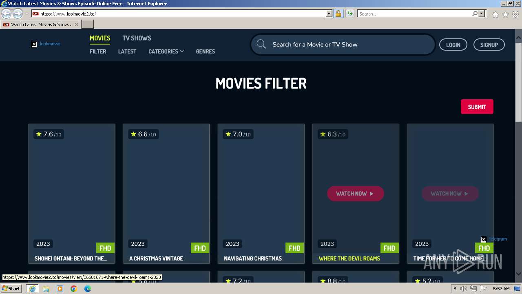This screenshot has height=294, width=522.
Task: Click the scrollbar down arrow
Action: (x=518, y=274)
